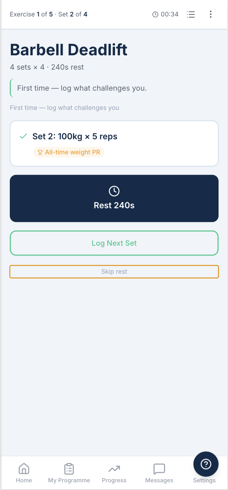Open the exercise list icon in the header

pyautogui.click(x=191, y=14)
